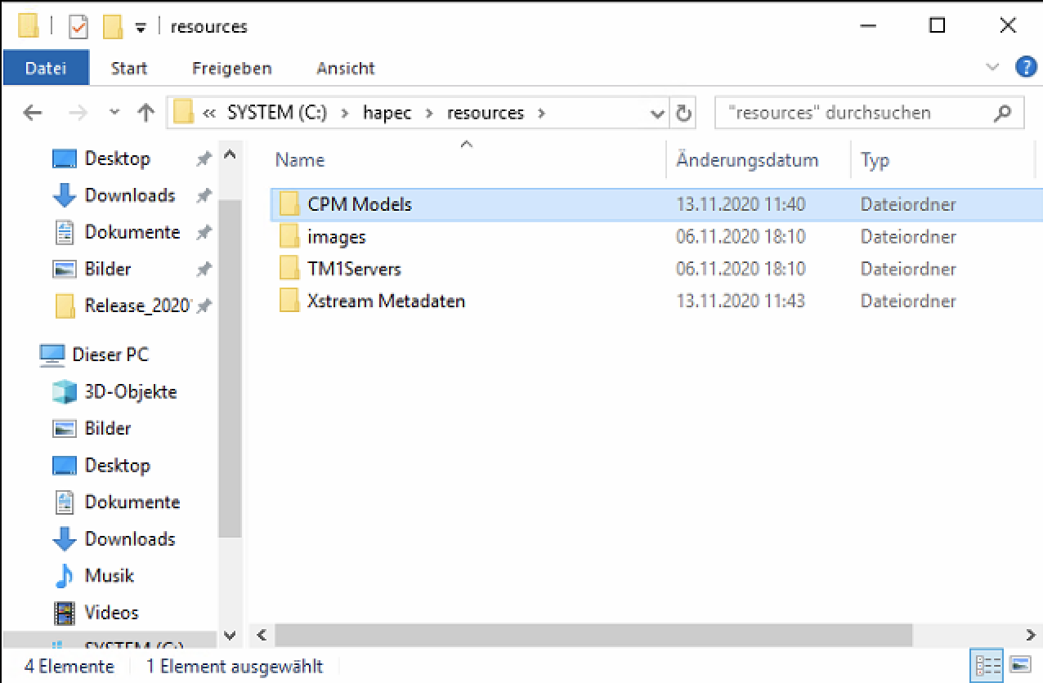The width and height of the screenshot is (1043, 683).
Task: Sort by Änderungsdatum column header
Action: tap(746, 160)
